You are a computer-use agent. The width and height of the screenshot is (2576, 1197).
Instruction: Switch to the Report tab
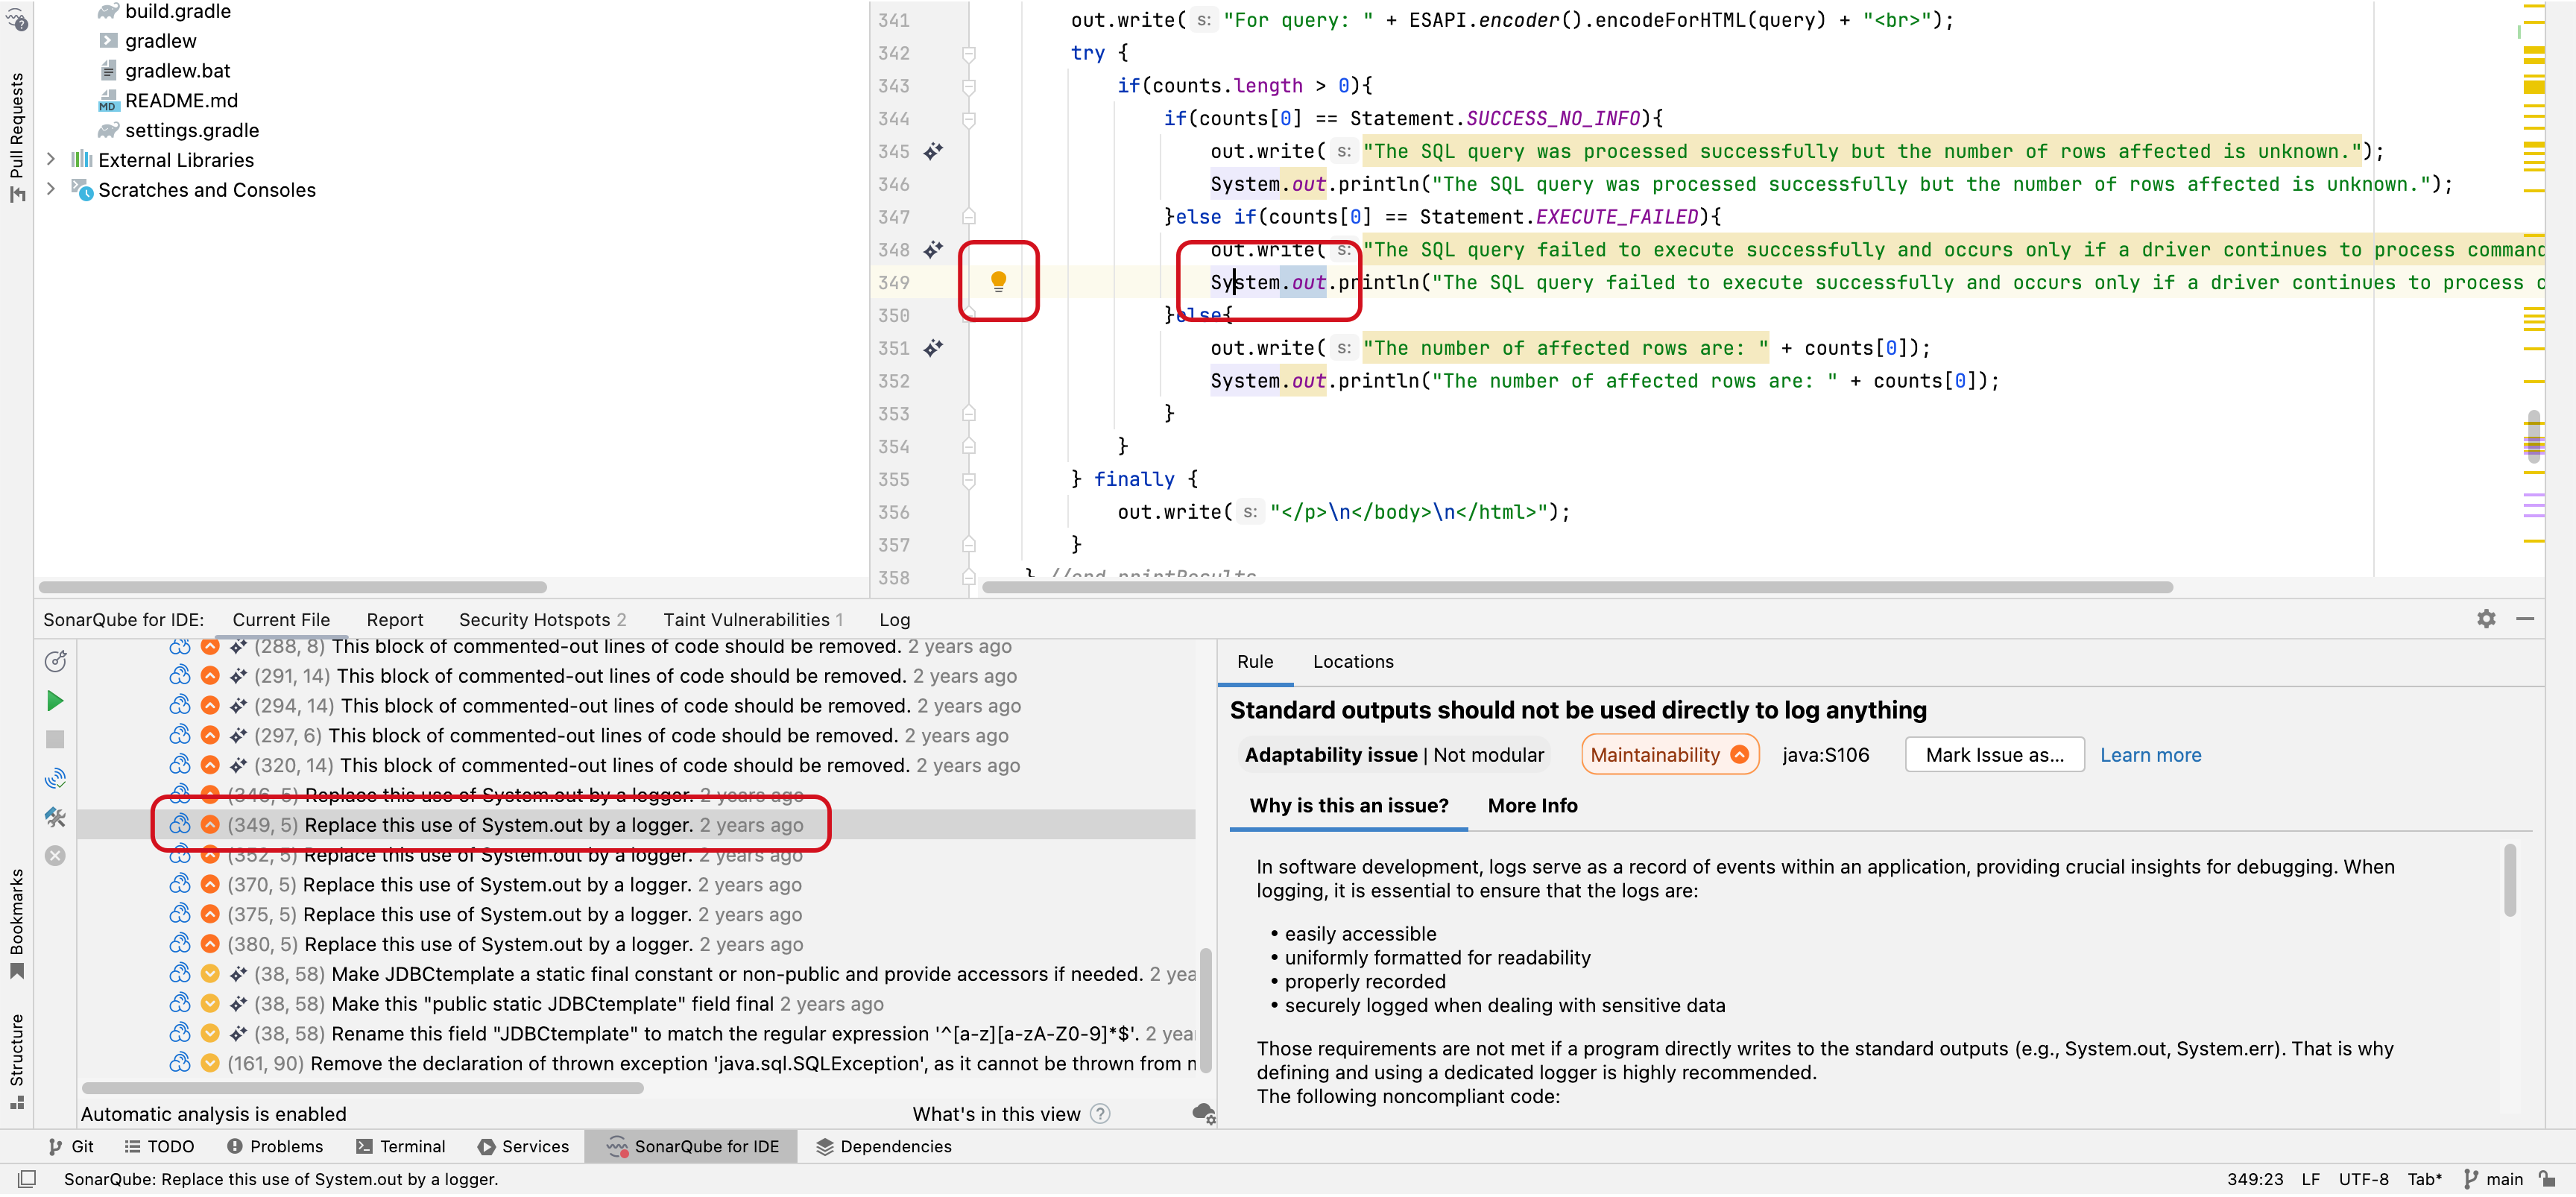[x=394, y=620]
